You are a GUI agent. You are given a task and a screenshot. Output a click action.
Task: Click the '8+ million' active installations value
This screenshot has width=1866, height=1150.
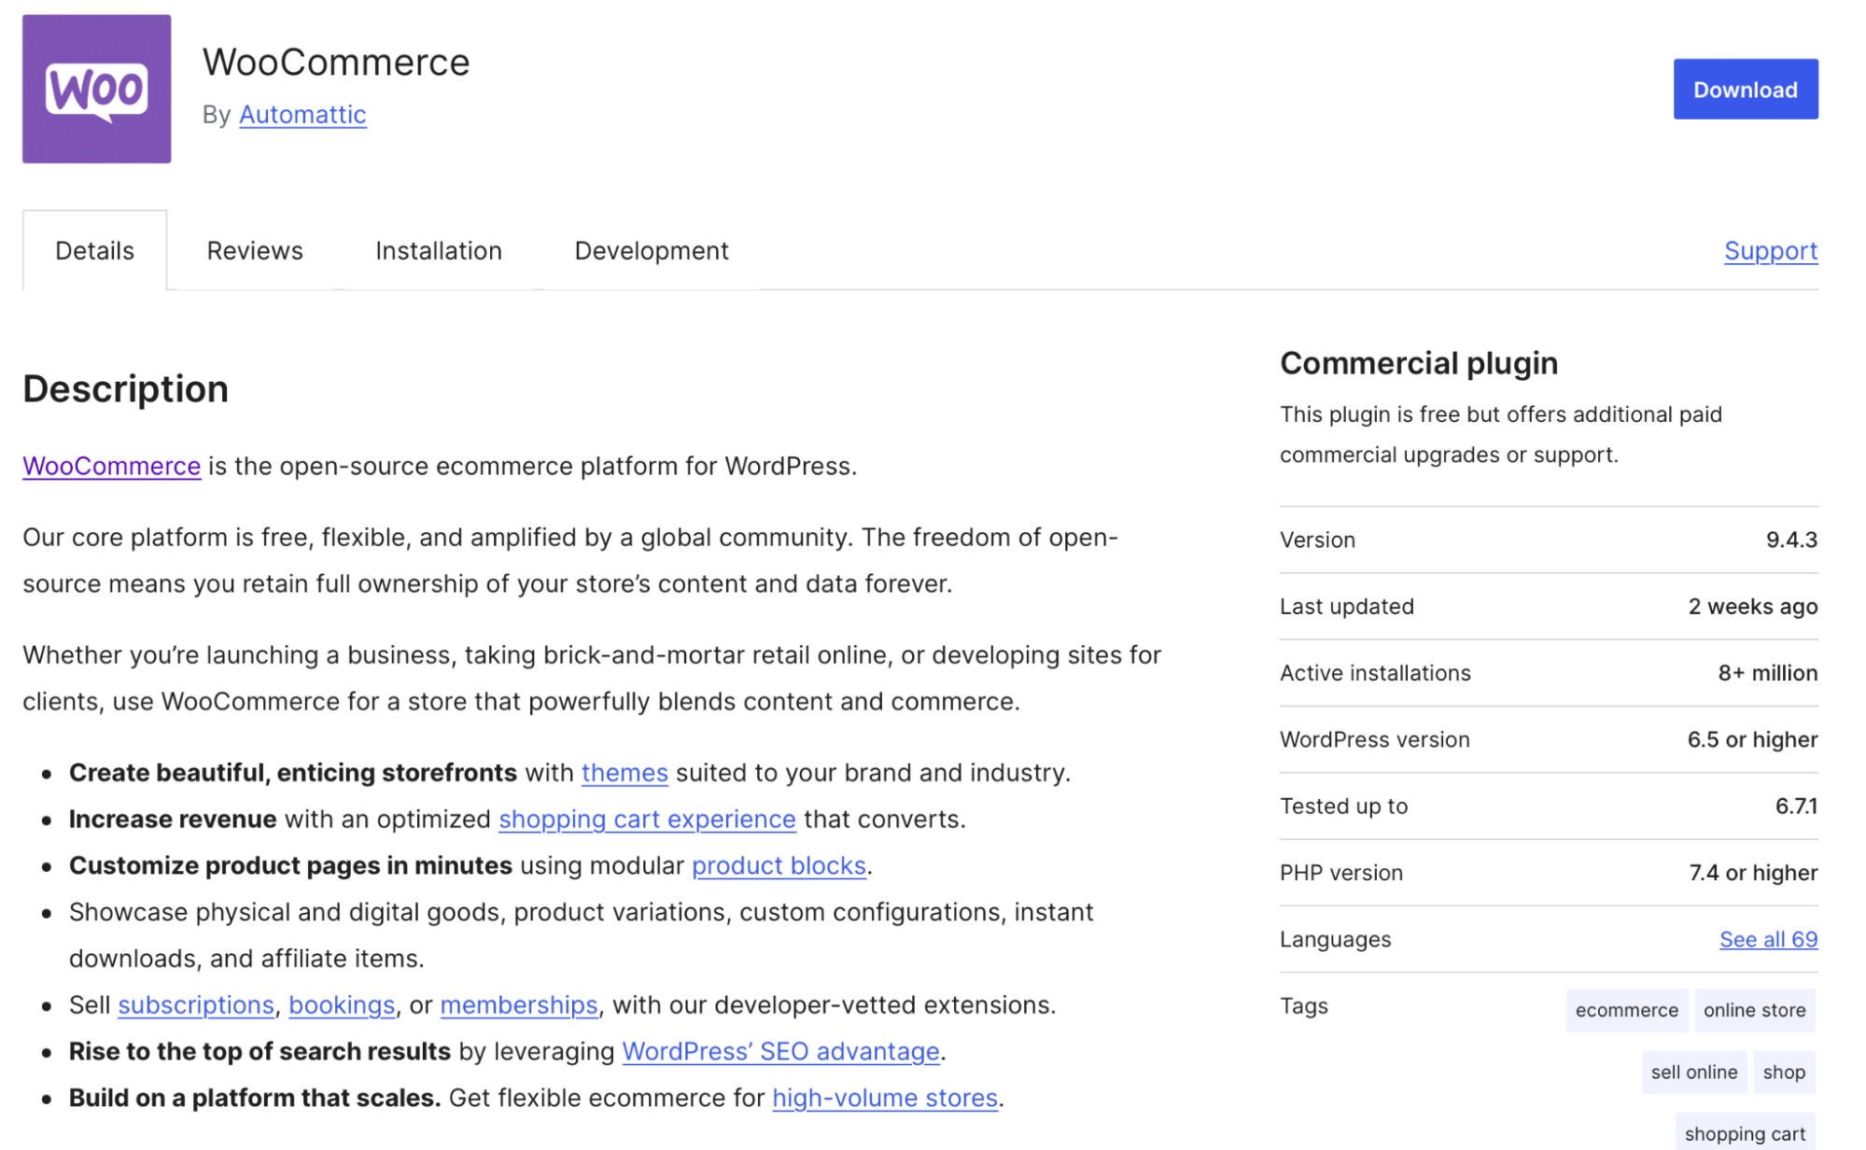click(x=1767, y=673)
